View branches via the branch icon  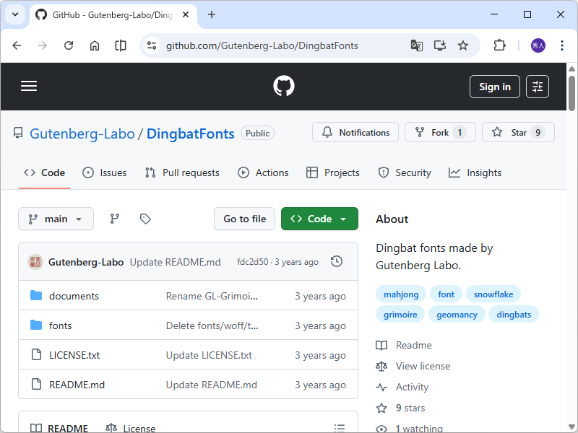[115, 219]
